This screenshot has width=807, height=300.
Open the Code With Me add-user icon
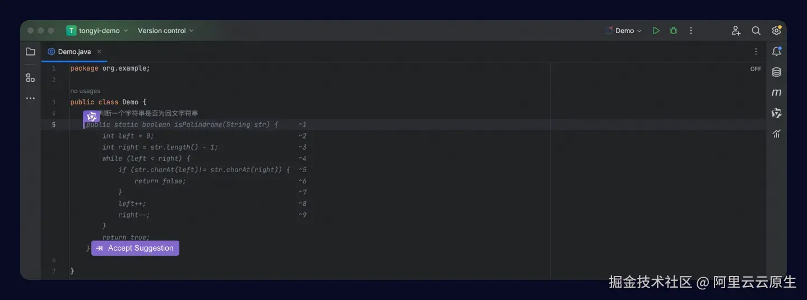(736, 31)
